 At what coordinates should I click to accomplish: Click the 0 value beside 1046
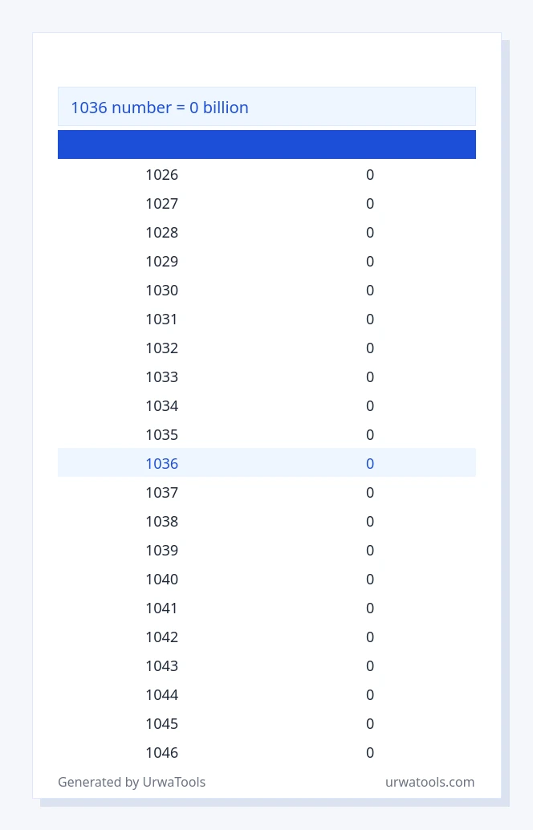coord(370,753)
